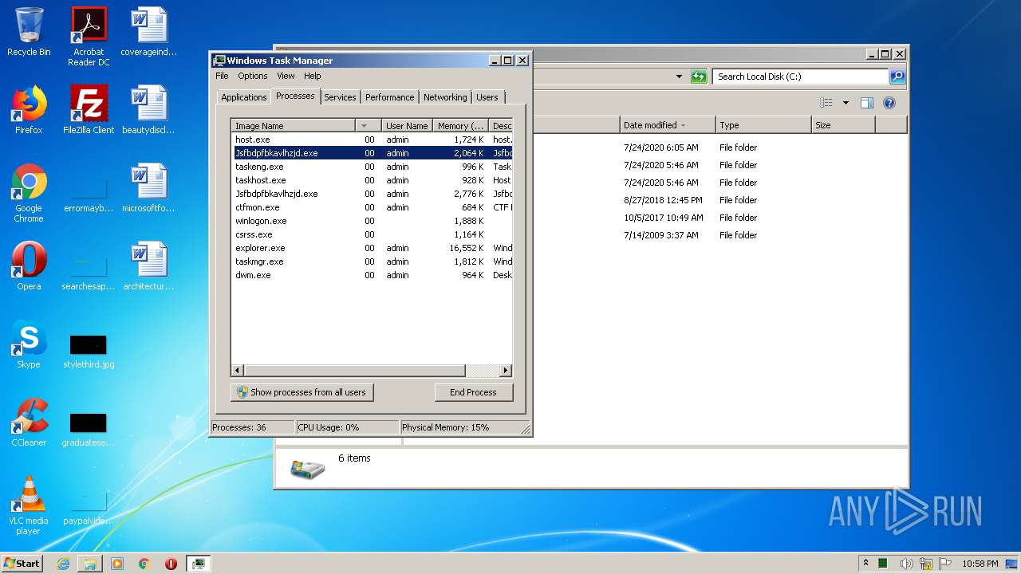This screenshot has height=574, width=1021.
Task: Open the volume tray icon
Action: point(906,564)
